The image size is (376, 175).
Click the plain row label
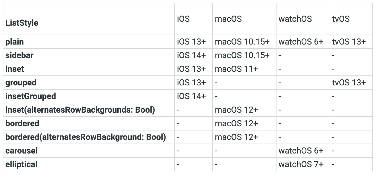coord(14,42)
